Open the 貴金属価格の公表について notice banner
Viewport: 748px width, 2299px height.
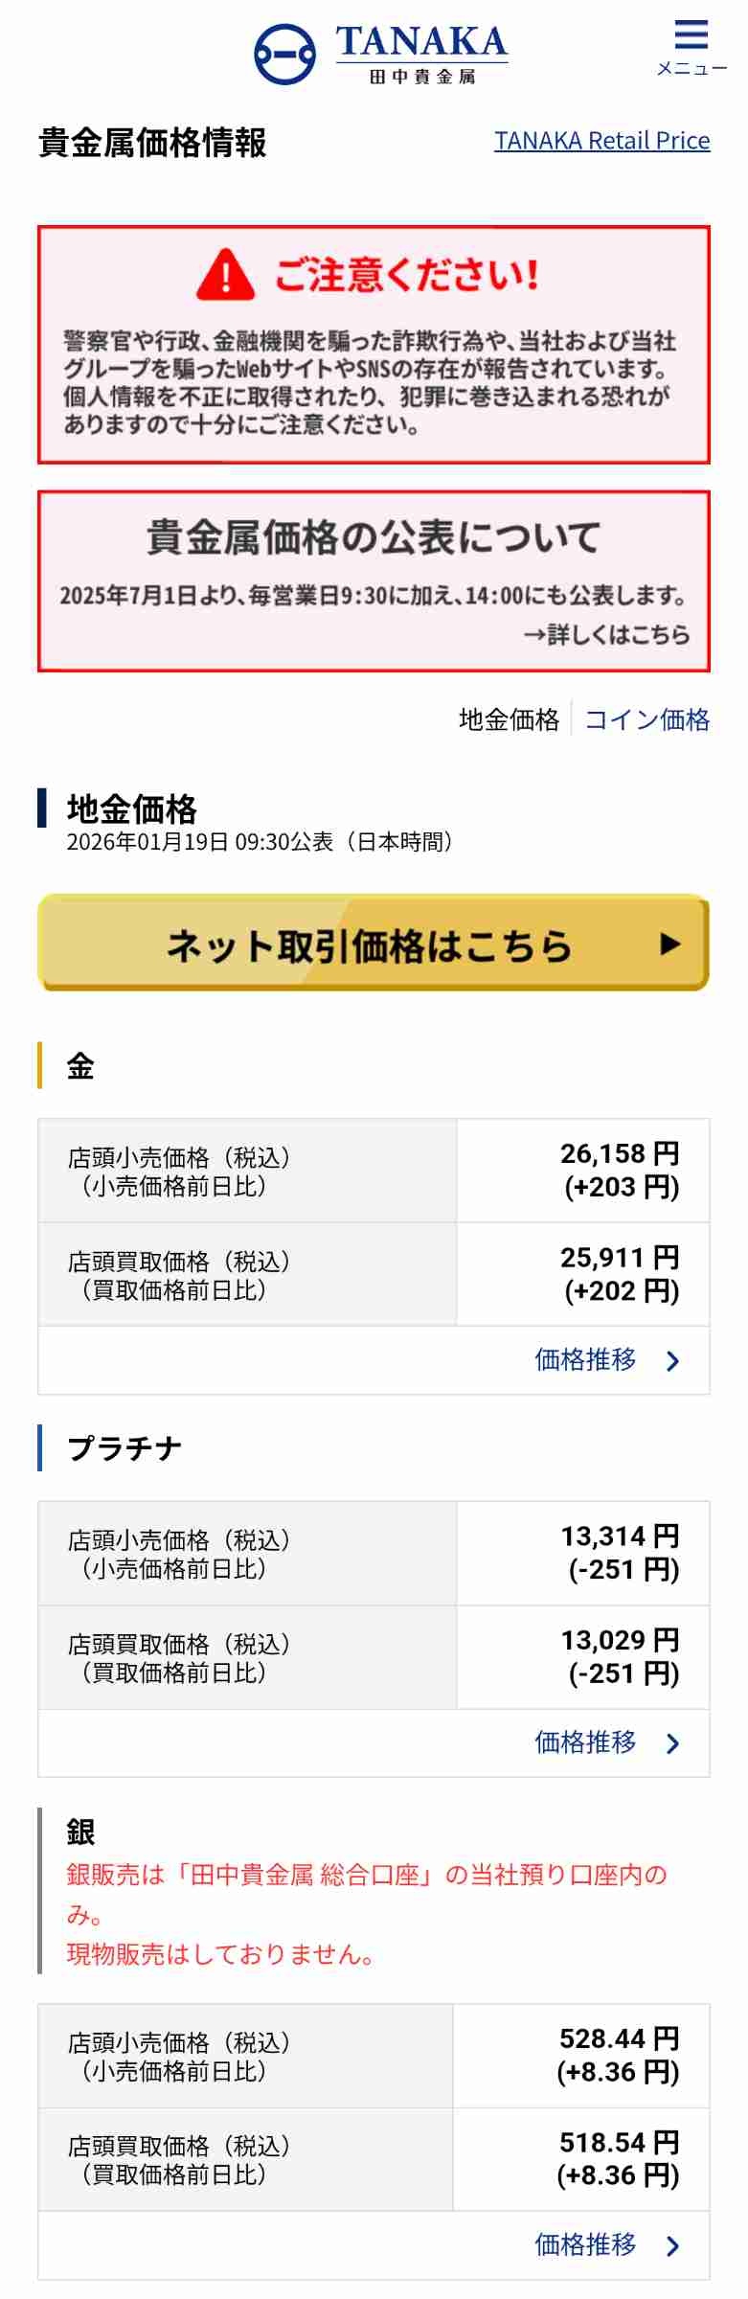[374, 565]
